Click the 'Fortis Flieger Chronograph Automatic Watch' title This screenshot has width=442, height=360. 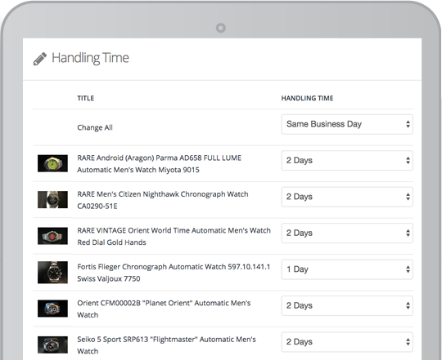(174, 273)
